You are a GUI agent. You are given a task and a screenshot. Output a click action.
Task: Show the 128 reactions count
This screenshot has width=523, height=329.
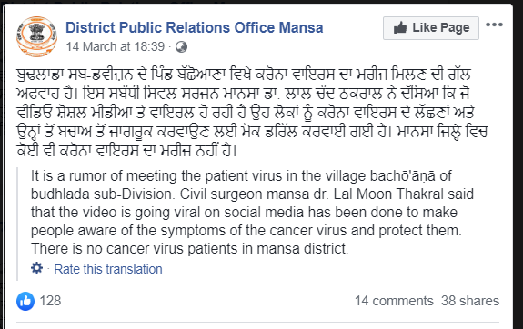50,301
